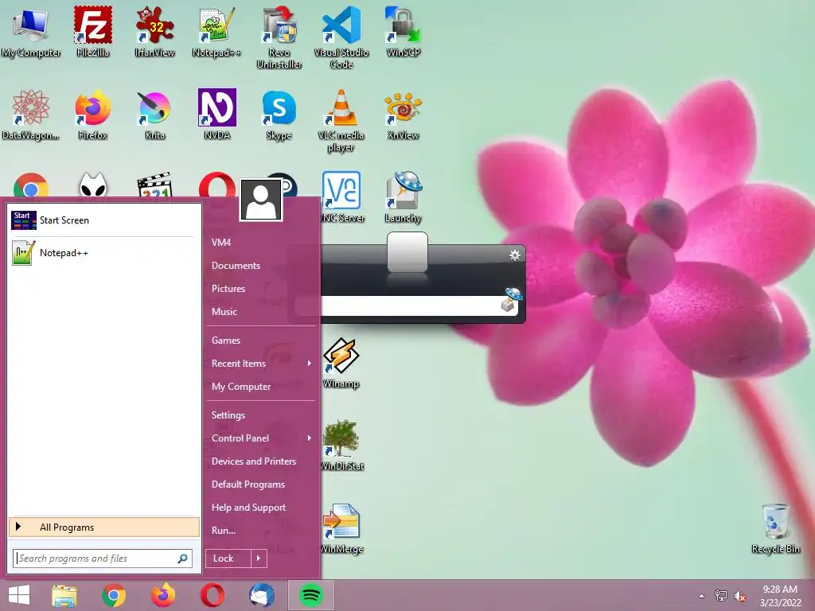Click the user account picture in Start menu
This screenshot has height=611, width=815.
[x=261, y=200]
